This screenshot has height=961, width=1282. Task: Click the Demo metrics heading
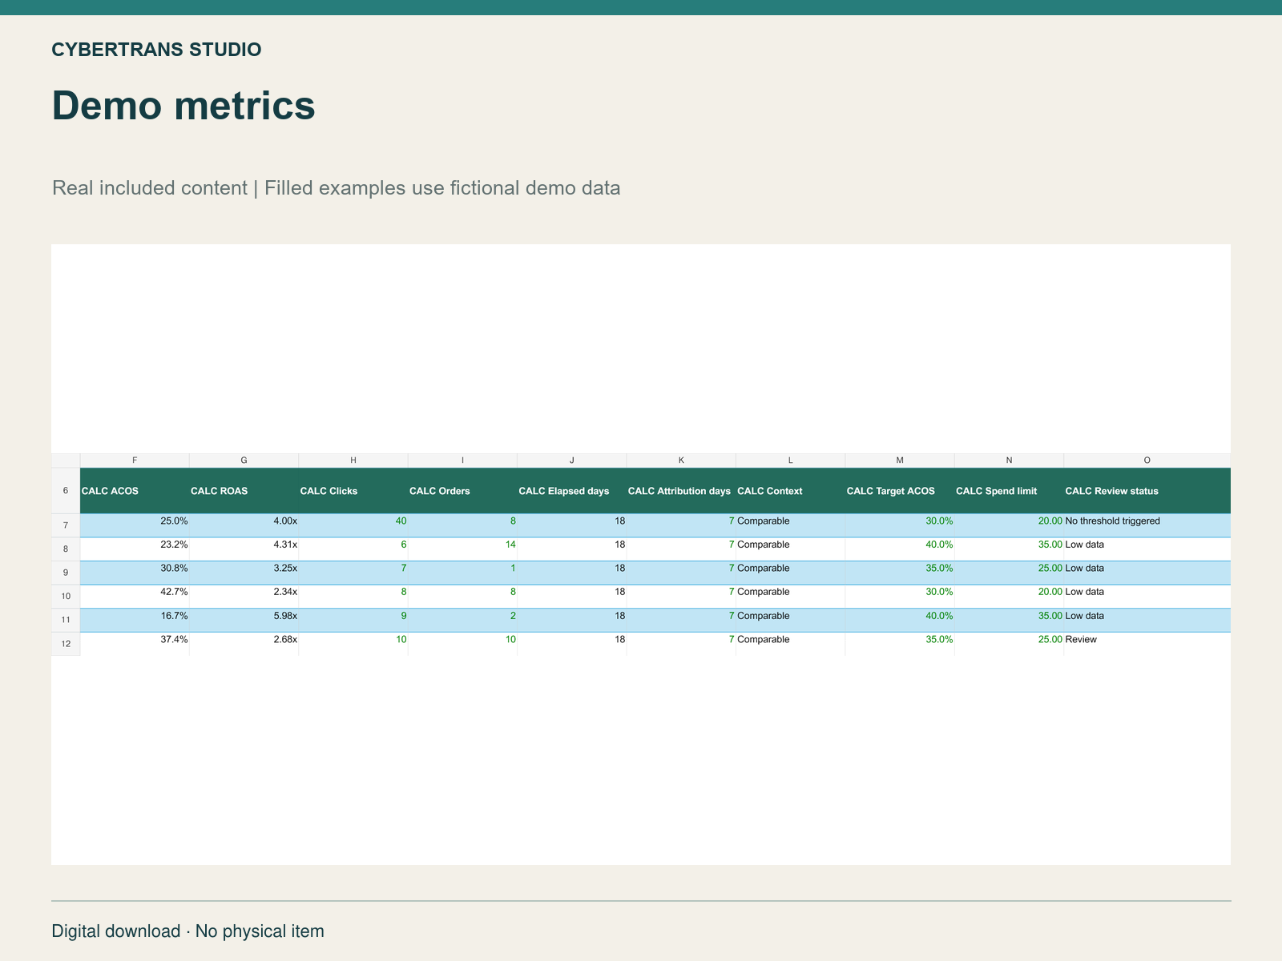(183, 106)
